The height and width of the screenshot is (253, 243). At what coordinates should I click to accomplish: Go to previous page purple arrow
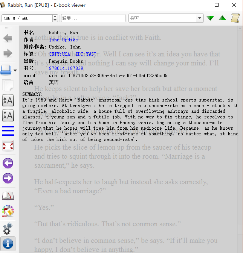tap(8, 163)
